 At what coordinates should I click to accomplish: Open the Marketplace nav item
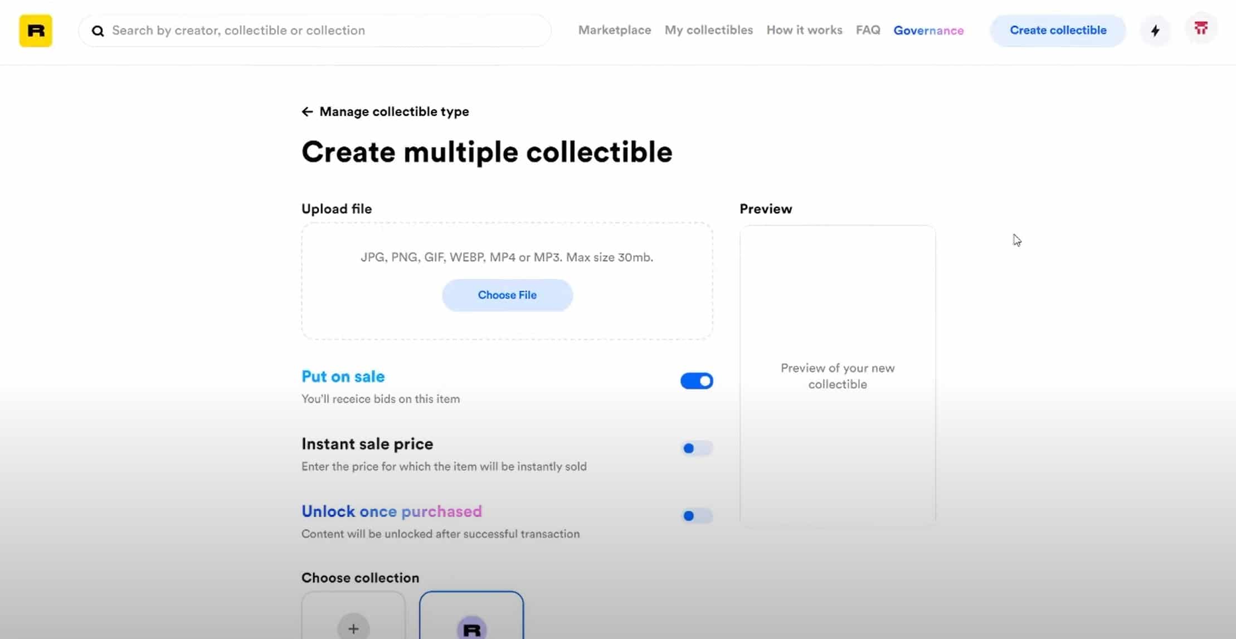[614, 30]
